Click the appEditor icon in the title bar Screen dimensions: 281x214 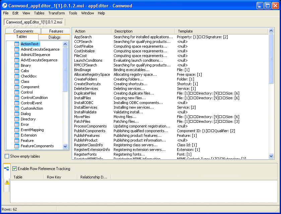[4, 6]
